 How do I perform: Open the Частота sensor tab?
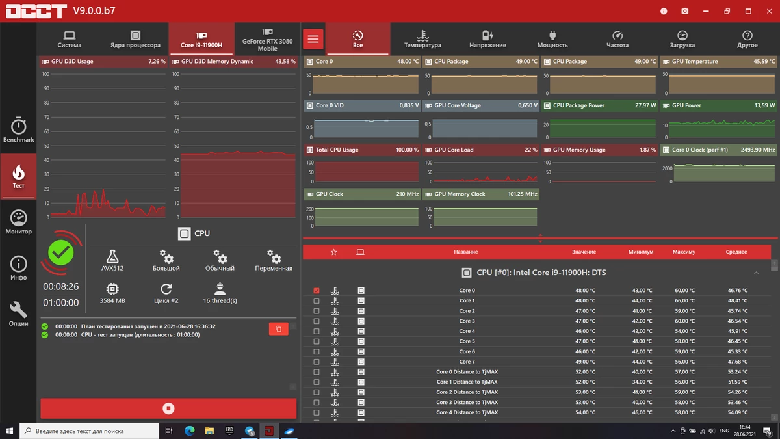(x=617, y=39)
